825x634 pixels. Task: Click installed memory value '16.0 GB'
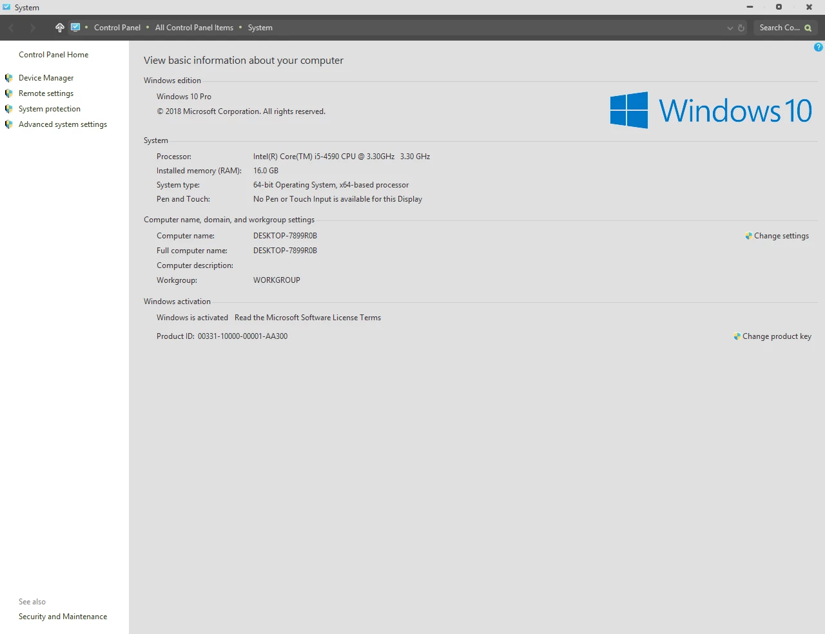coord(266,171)
